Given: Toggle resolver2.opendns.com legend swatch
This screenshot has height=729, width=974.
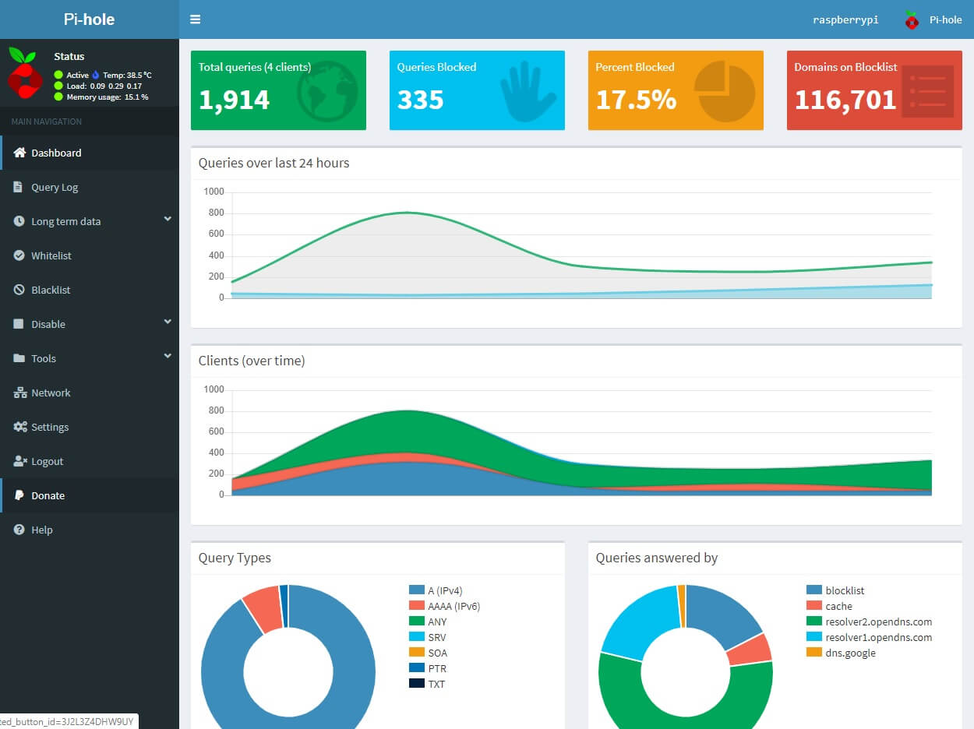Looking at the screenshot, I should (x=814, y=622).
